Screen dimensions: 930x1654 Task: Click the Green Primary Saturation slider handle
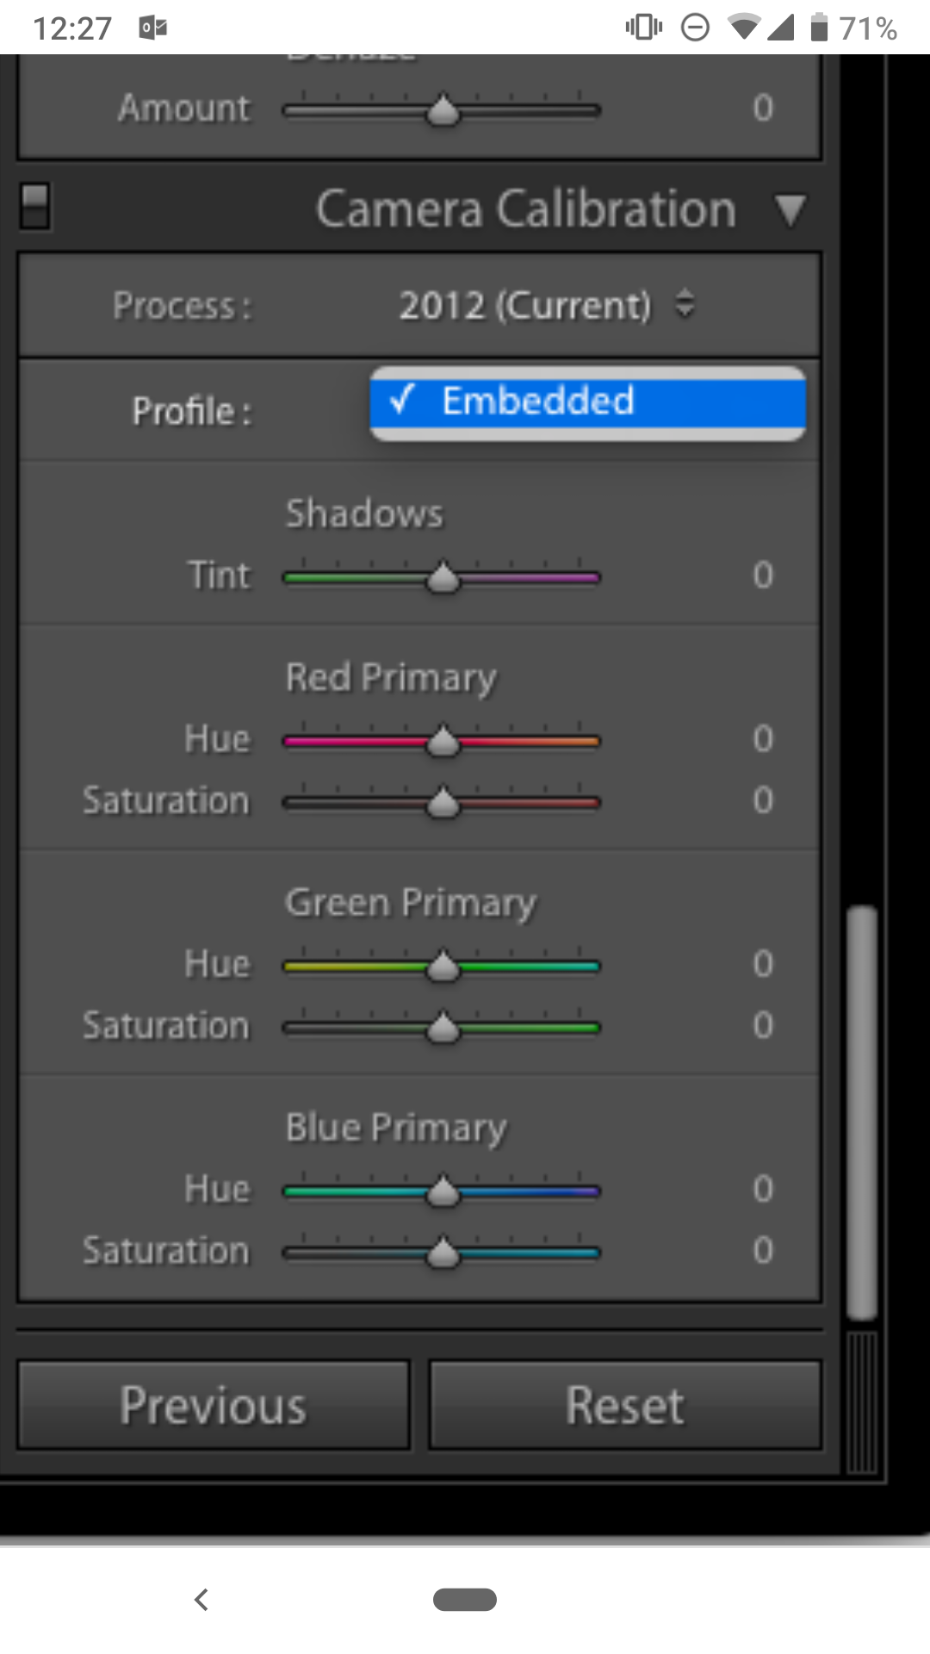coord(443,1028)
